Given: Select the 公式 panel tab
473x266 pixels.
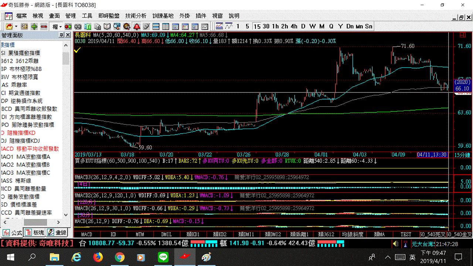Looking at the screenshot, I should pos(12,233).
